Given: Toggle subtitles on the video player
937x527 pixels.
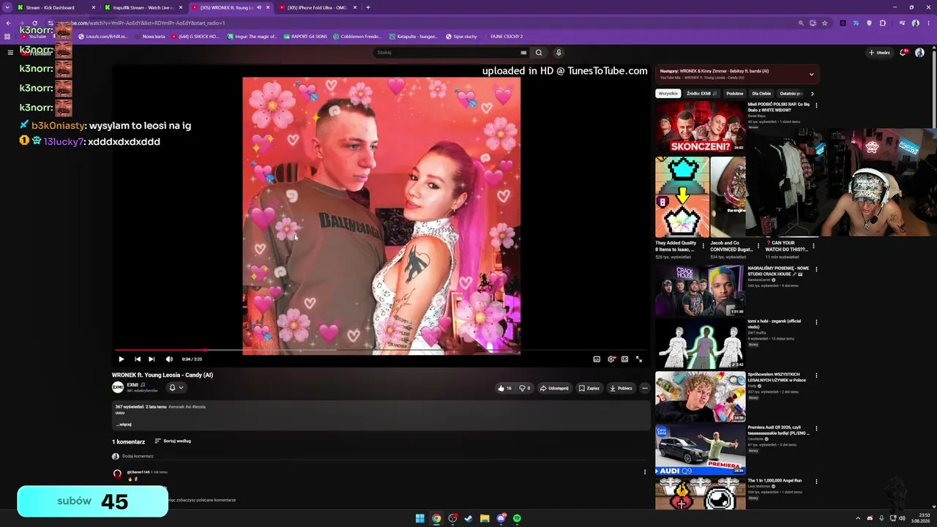Looking at the screenshot, I should click(x=597, y=359).
